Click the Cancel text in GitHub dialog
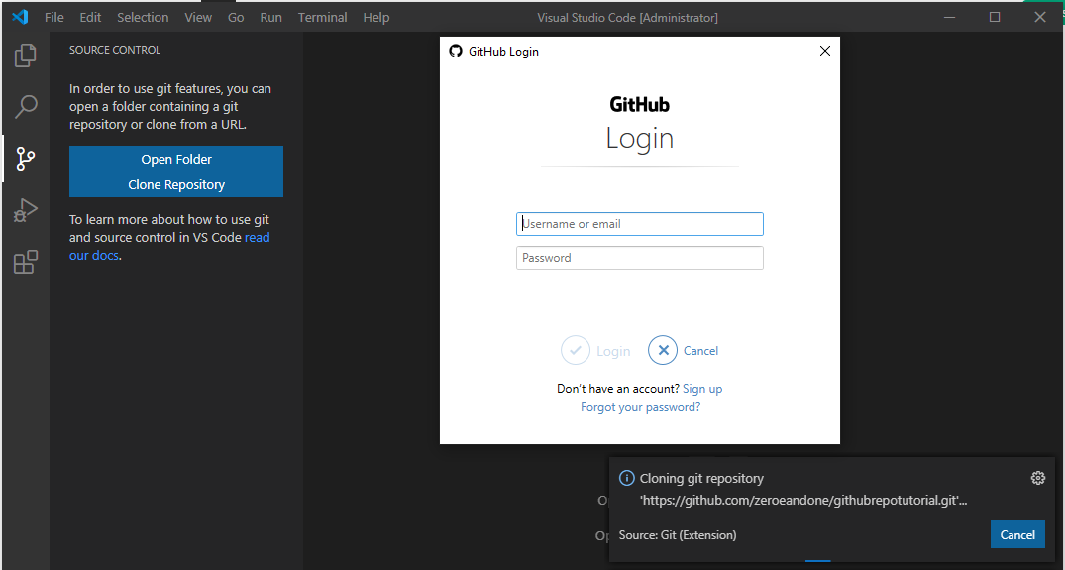The image size is (1065, 570). click(700, 351)
